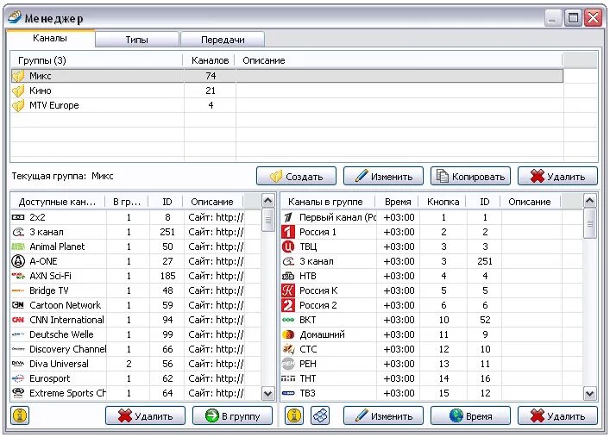Click the group count value 21
The image size is (610, 437).
[211, 91]
